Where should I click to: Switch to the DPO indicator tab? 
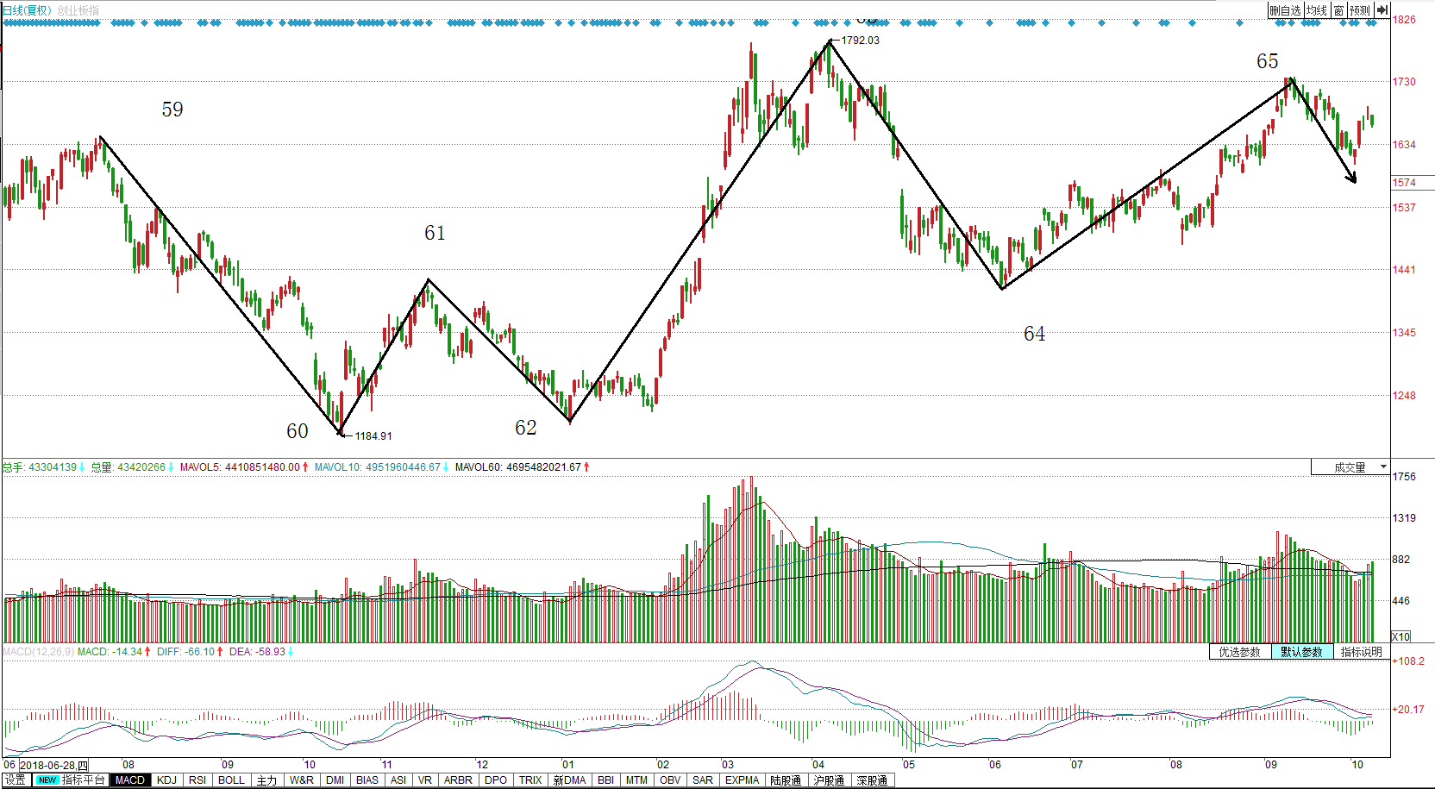pos(496,780)
